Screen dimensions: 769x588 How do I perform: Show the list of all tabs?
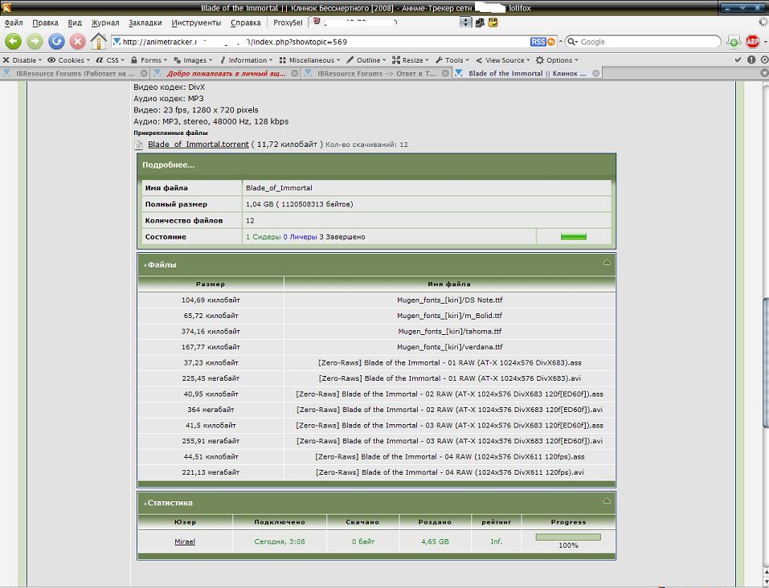pyautogui.click(x=764, y=73)
